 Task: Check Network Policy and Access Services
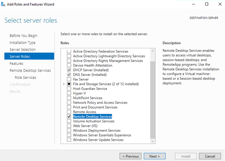pos(69,103)
